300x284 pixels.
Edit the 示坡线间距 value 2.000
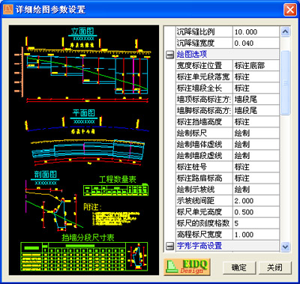click(256, 201)
